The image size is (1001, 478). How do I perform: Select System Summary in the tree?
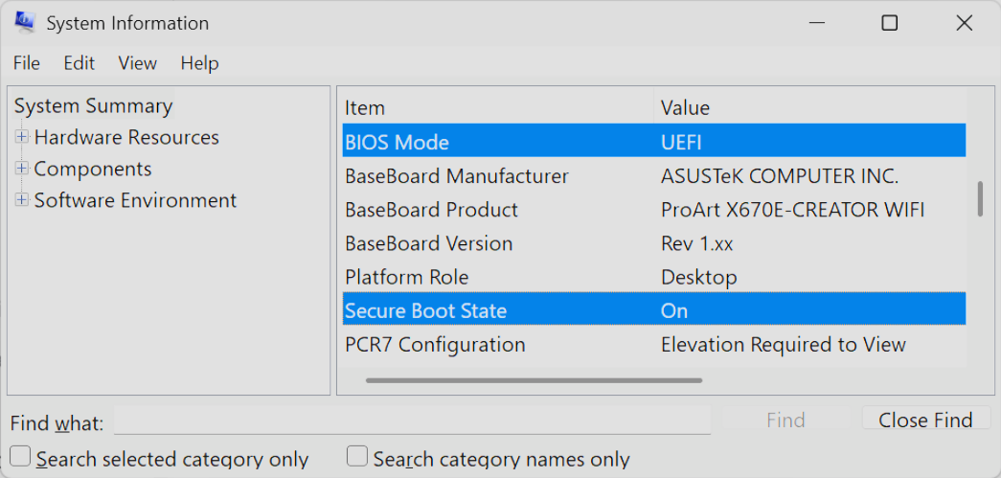click(x=93, y=106)
